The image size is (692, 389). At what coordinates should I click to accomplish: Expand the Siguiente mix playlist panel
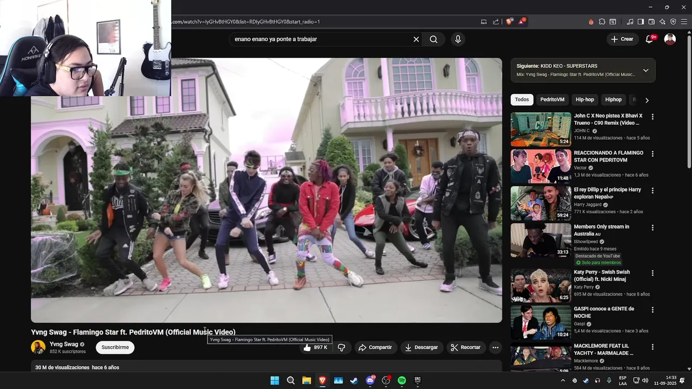click(646, 70)
